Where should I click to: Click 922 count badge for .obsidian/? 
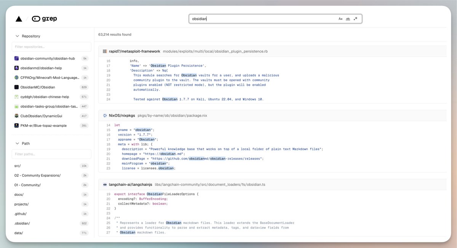point(84,223)
